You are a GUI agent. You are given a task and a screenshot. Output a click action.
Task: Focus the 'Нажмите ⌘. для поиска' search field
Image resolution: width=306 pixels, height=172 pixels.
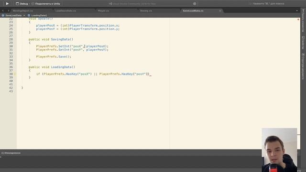point(266,4)
